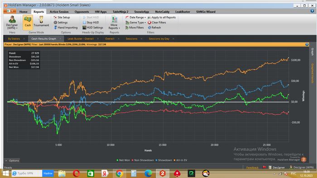Viewport: 317px width, 178px height.
Task: Open HUD Settings
Action: coord(93,28)
